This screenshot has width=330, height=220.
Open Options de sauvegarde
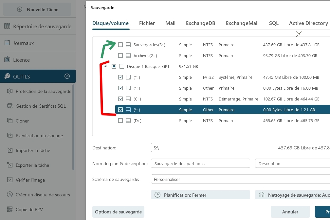coord(118,212)
